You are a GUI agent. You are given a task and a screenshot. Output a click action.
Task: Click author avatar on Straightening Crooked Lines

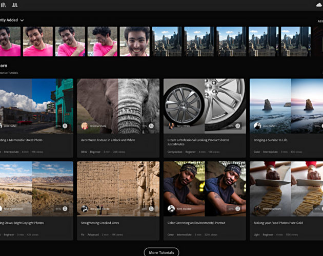coord(85,209)
